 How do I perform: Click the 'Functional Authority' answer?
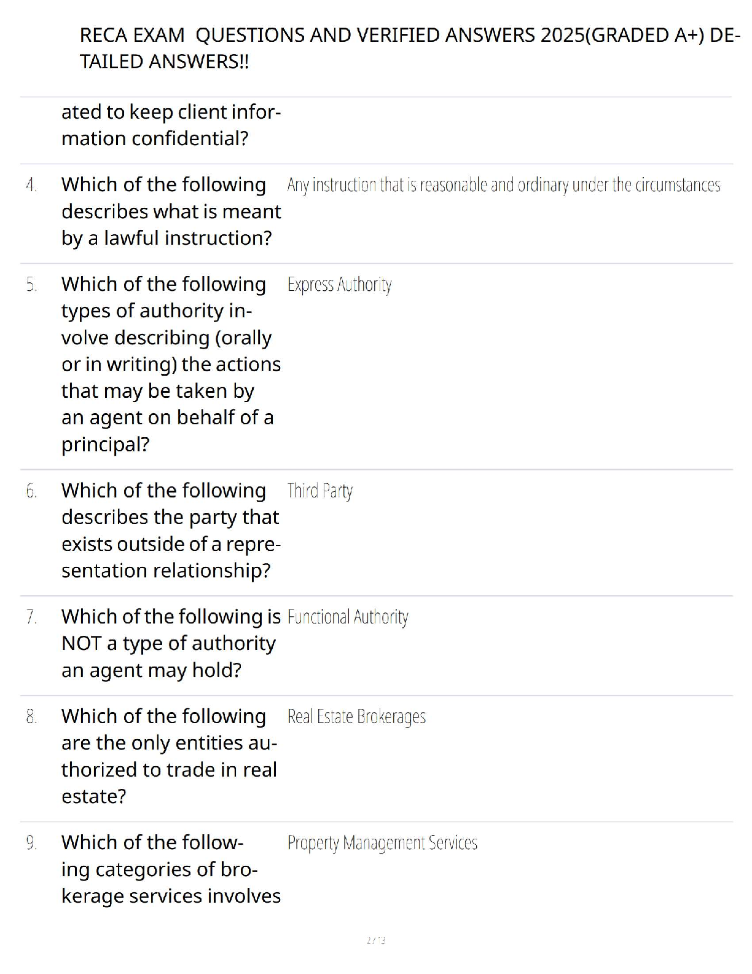point(348,617)
